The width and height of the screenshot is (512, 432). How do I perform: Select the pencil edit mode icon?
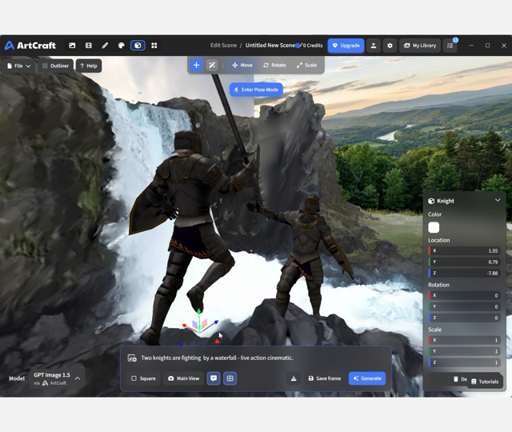coord(105,46)
